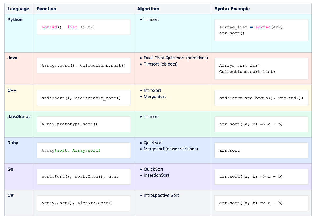
Task: Click the Array.Sort(), List<T>.Sort() code block
Action: click(x=83, y=203)
